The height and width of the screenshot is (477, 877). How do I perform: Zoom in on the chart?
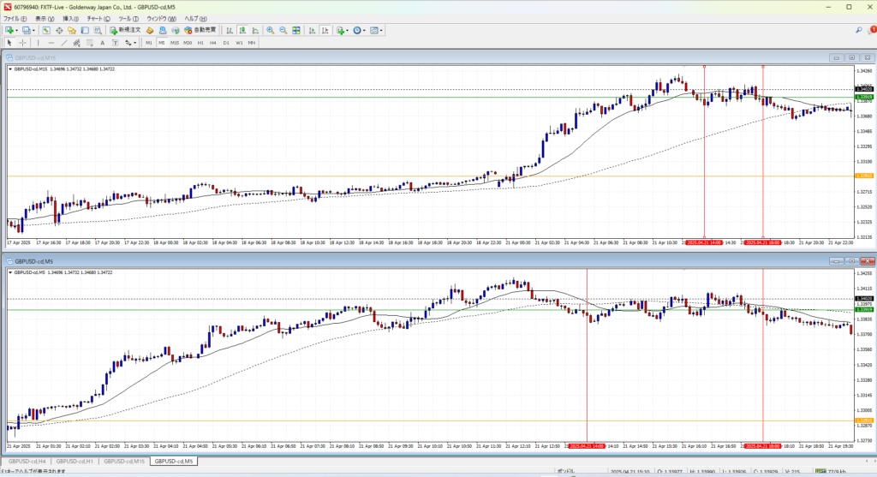coord(270,30)
